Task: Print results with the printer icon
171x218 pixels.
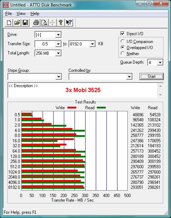Action: point(36,22)
